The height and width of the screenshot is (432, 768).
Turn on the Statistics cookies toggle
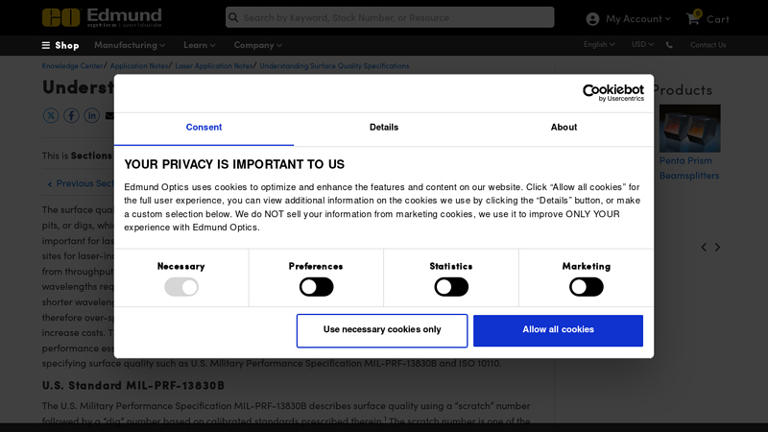pos(451,287)
